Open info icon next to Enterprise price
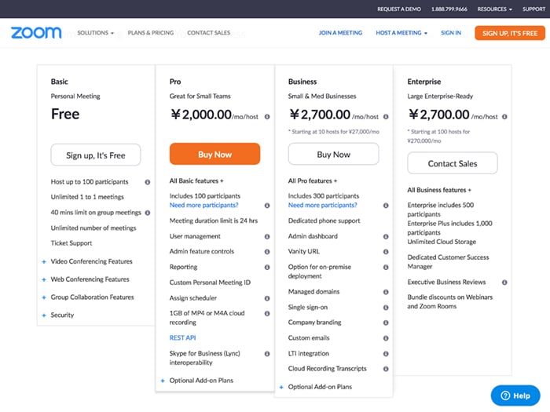550x412 pixels. click(x=504, y=117)
